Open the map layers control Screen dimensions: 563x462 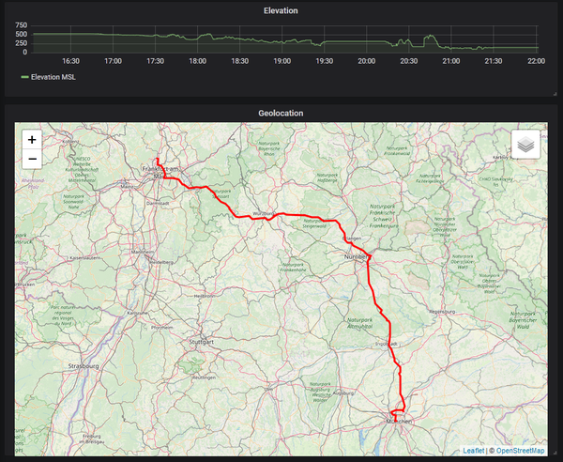click(525, 145)
